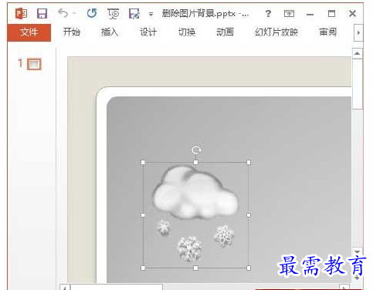Switch to the 切换 Transitions tab
The image size is (373, 290).
click(x=187, y=32)
